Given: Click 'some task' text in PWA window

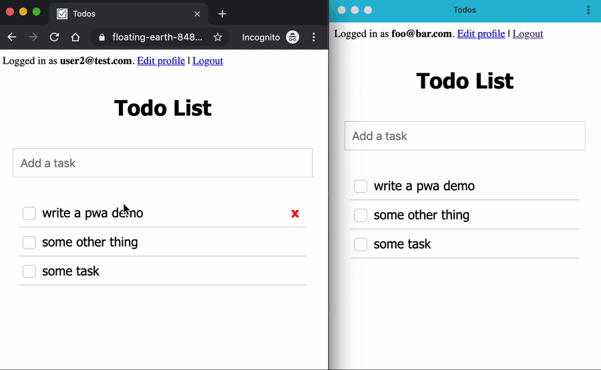Looking at the screenshot, I should click(402, 244).
